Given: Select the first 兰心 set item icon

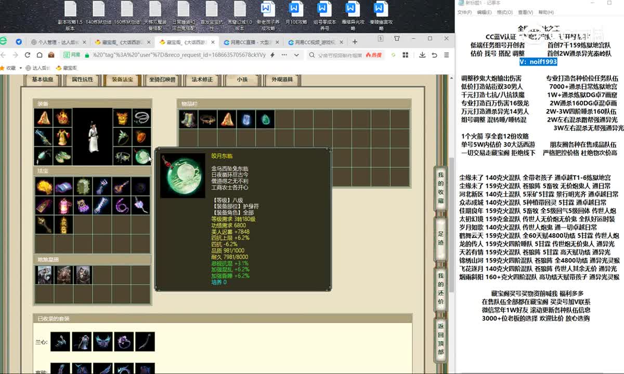Looking at the screenshot, I should point(61,342).
